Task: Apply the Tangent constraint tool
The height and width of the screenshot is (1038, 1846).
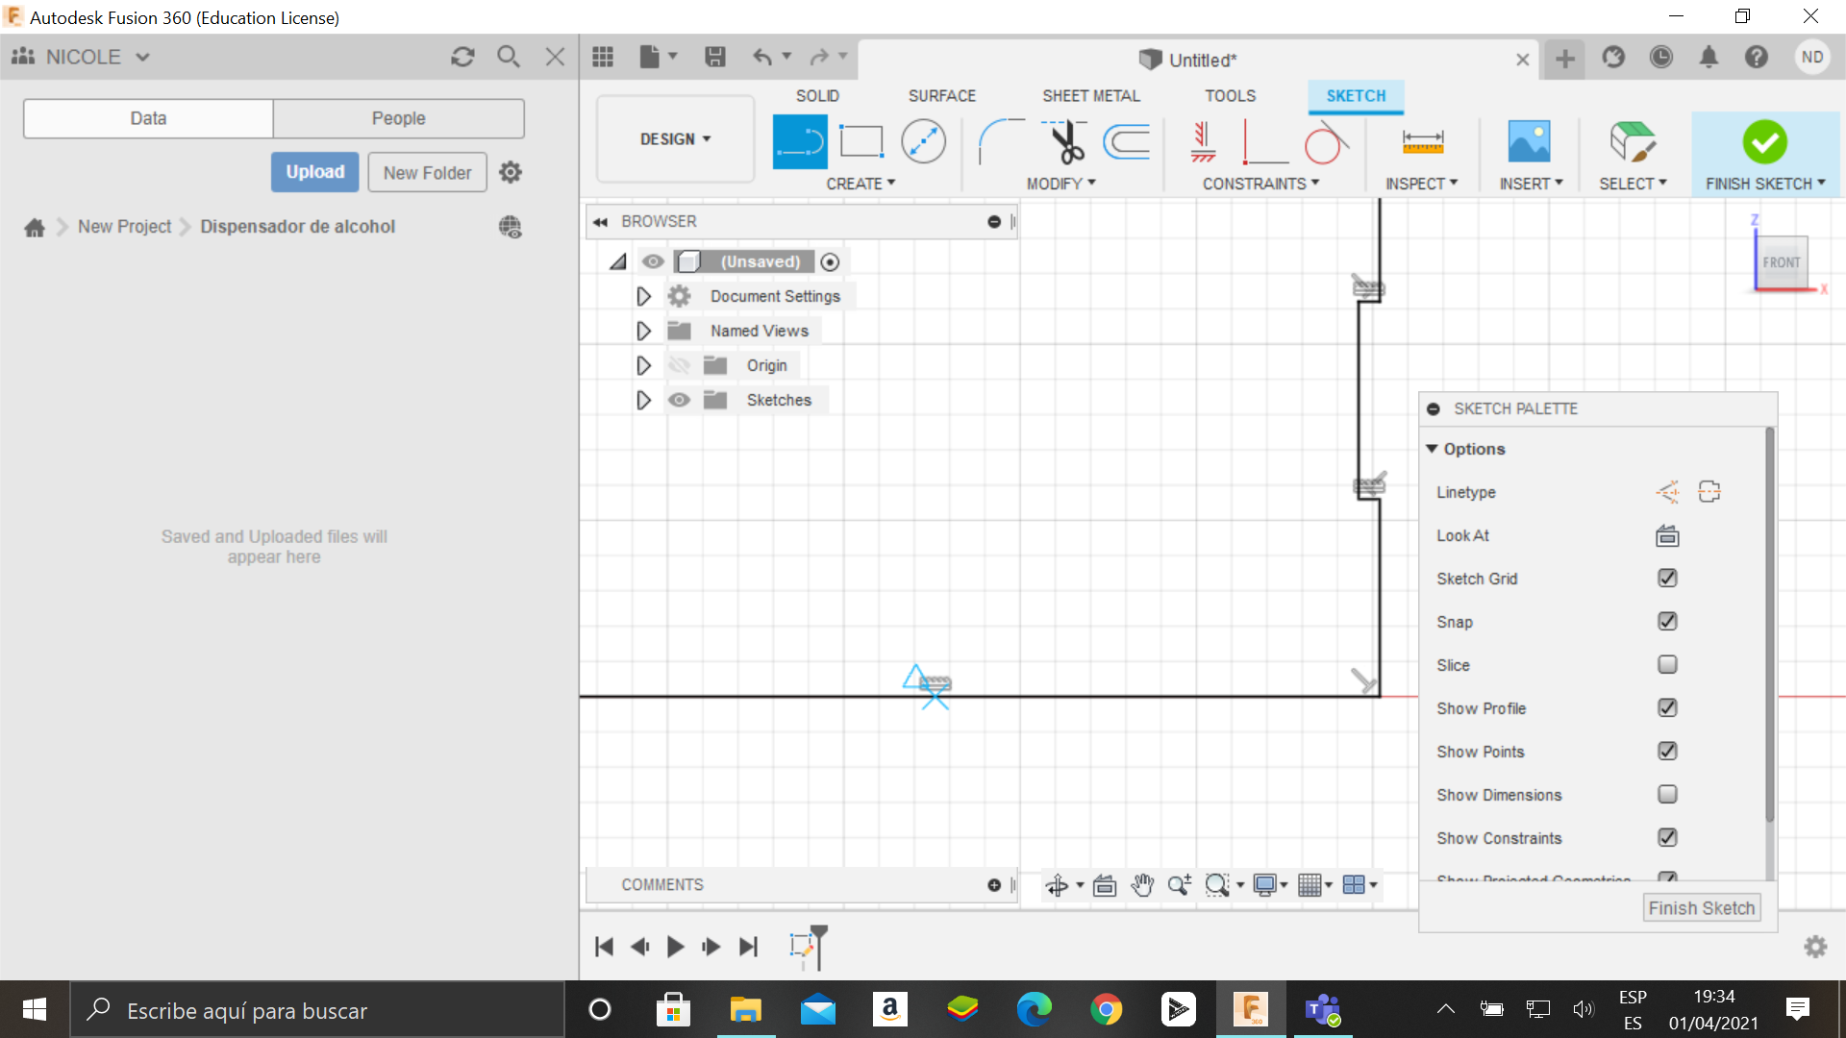Action: (x=1326, y=141)
